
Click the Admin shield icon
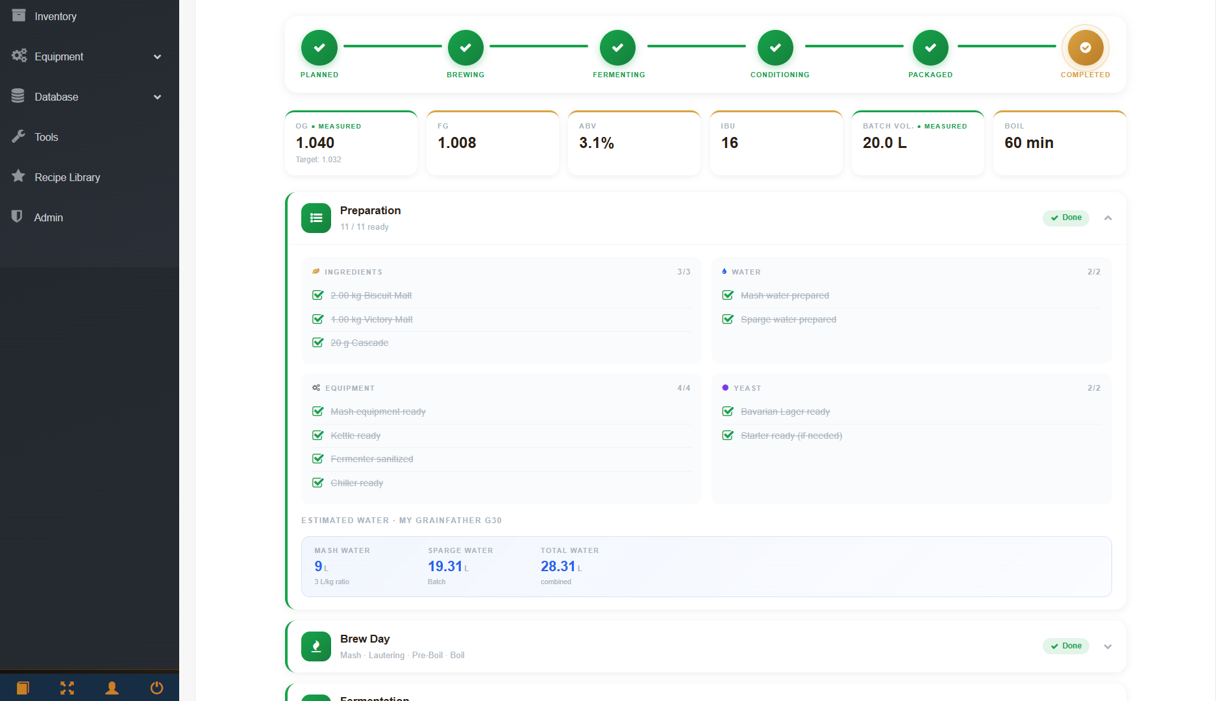pyautogui.click(x=18, y=216)
